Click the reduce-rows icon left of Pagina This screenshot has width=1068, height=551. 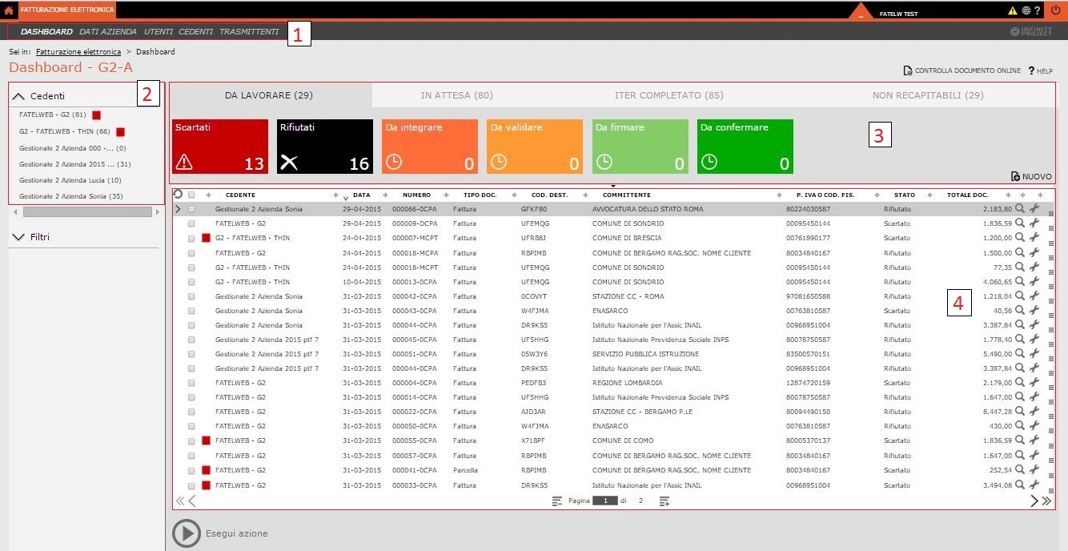(558, 501)
